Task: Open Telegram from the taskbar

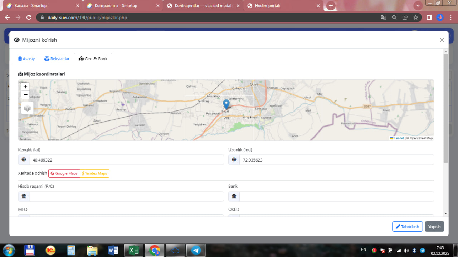Action: [196, 250]
